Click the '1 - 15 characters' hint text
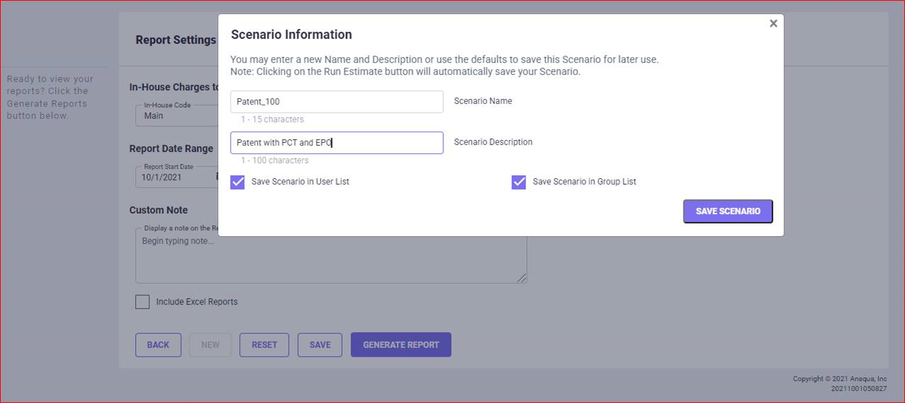The height and width of the screenshot is (403, 905). (272, 119)
